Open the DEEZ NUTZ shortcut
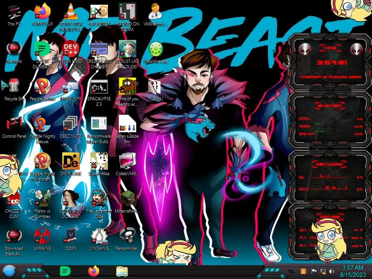The image size is (372, 279). pos(70,127)
